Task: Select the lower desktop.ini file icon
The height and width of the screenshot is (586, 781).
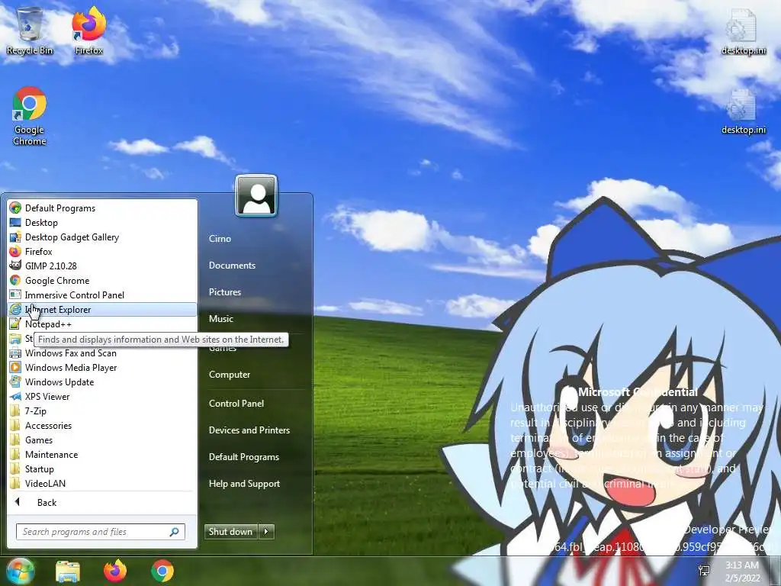Action: click(743, 111)
